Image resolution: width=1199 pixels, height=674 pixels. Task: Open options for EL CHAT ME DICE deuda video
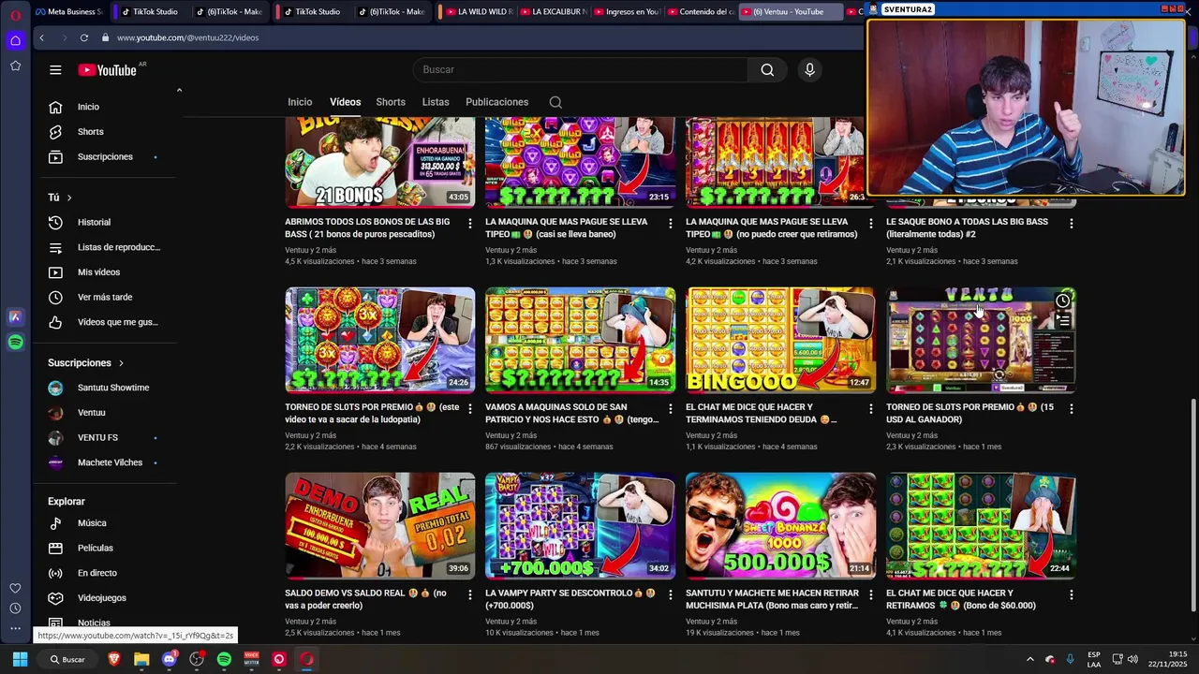pos(871,409)
